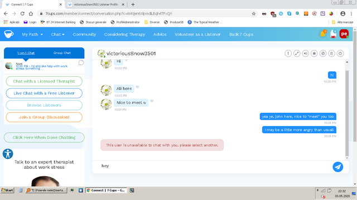The width and height of the screenshot is (357, 200).
Task: Send the message with the paper plane button
Action: (x=338, y=167)
